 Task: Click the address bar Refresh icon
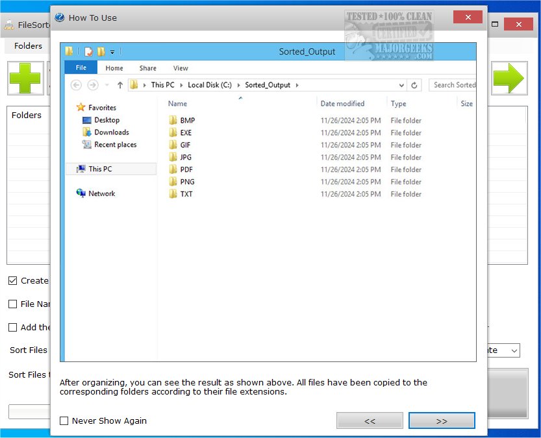(414, 85)
